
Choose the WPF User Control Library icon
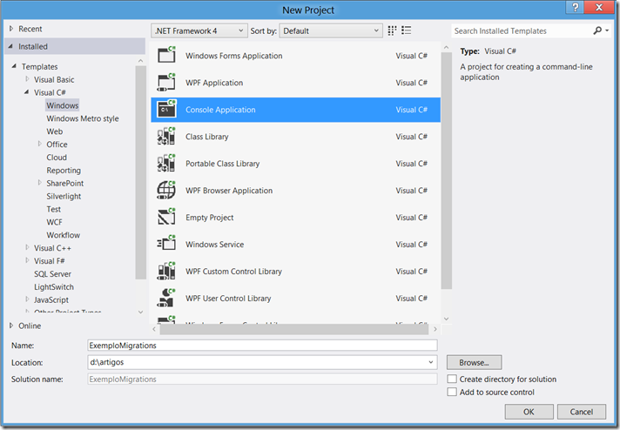166,298
